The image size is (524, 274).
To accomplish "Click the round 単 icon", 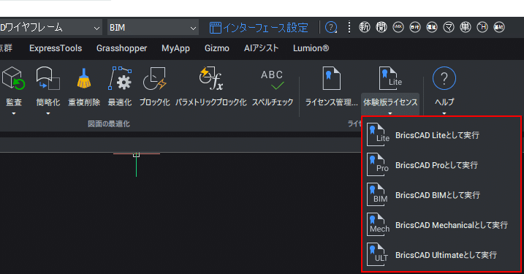I will point(466,27).
